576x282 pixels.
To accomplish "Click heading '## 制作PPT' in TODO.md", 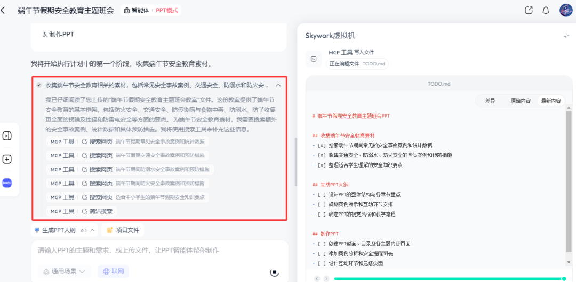I will [x=325, y=234].
